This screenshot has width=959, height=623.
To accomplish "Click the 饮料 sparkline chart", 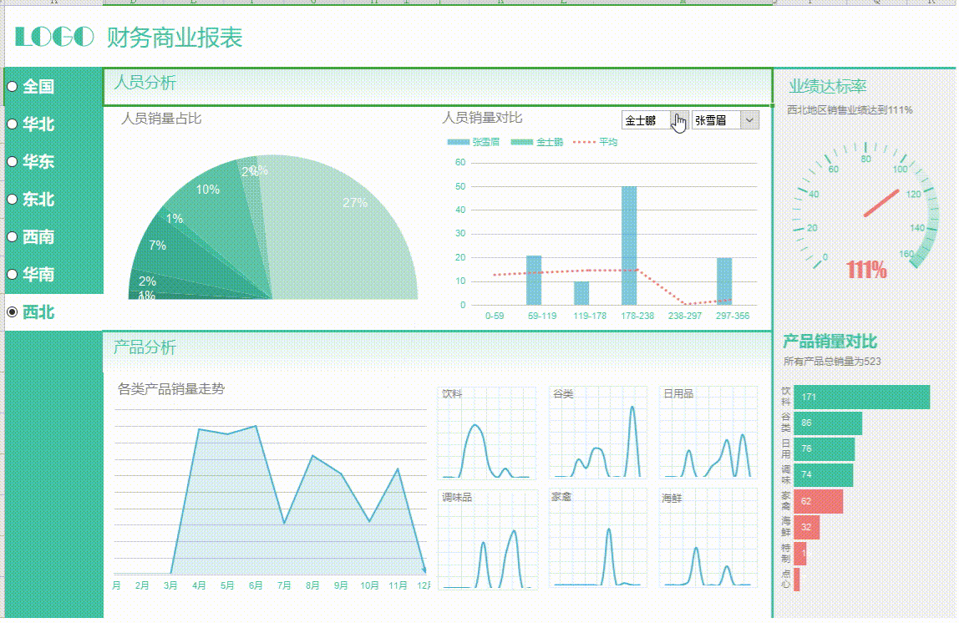I will 487,432.
